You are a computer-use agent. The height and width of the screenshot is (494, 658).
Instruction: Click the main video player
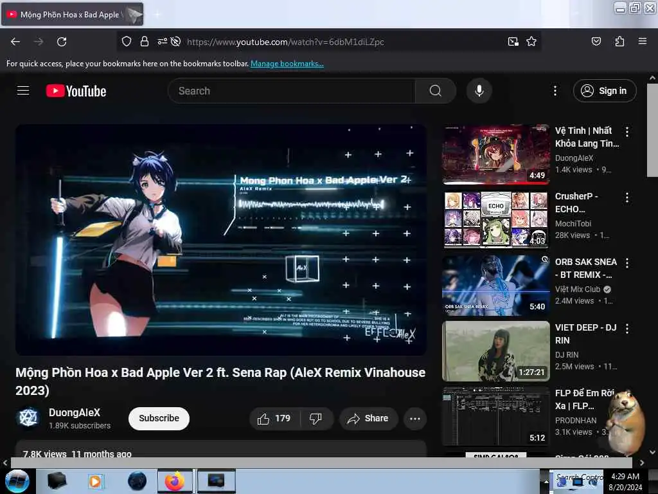221,240
